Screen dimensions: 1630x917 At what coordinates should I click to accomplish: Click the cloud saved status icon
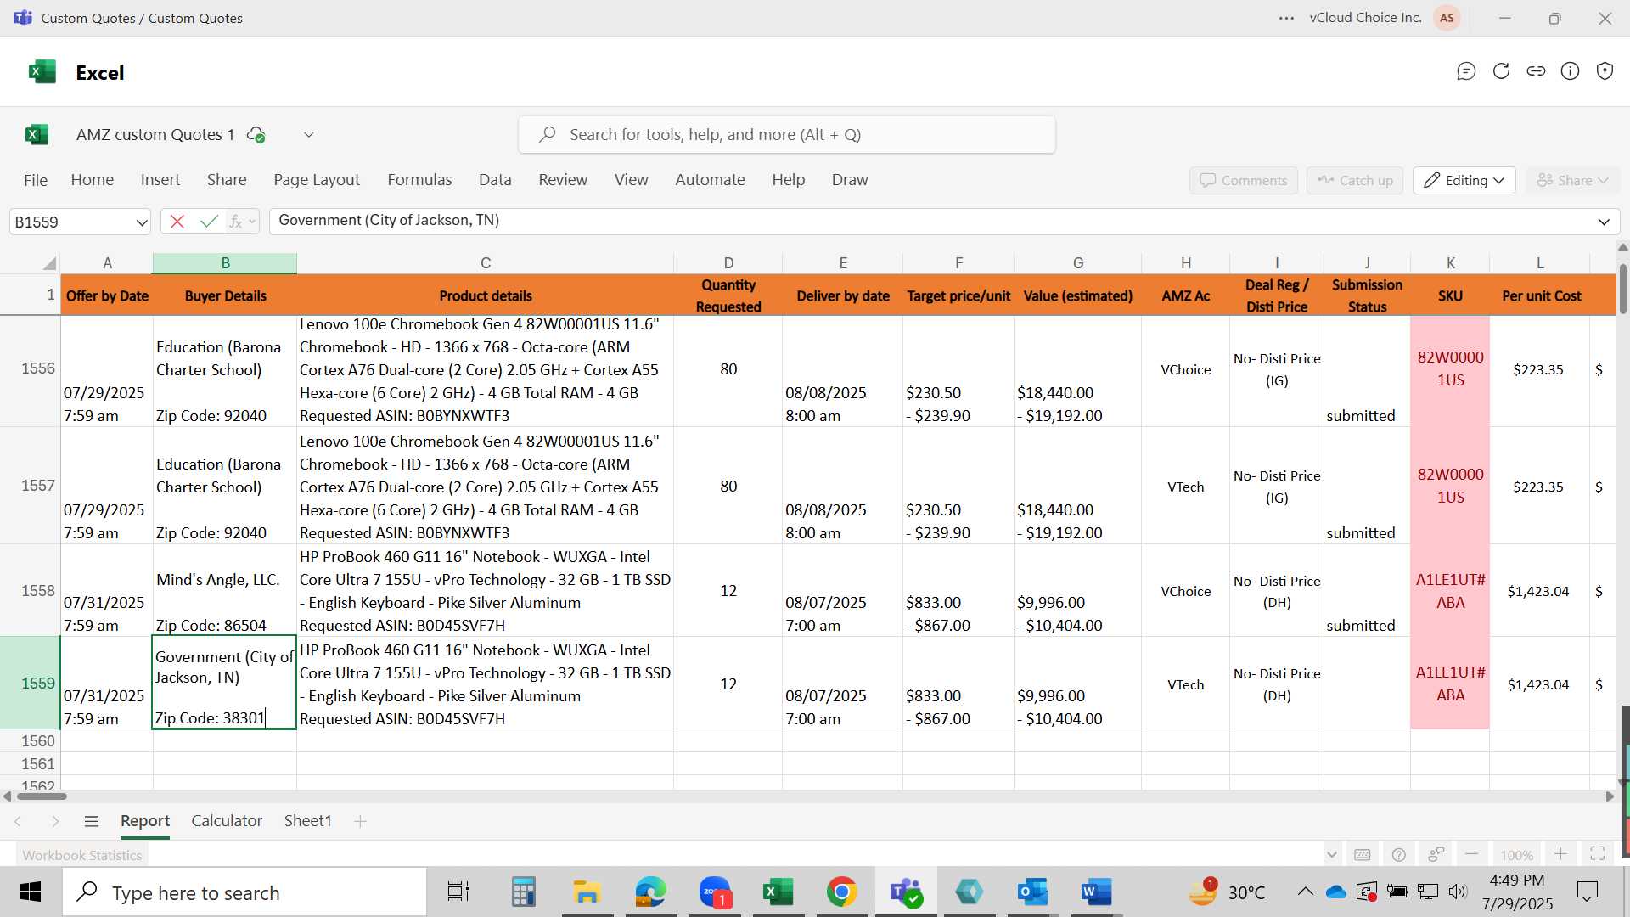pyautogui.click(x=256, y=134)
